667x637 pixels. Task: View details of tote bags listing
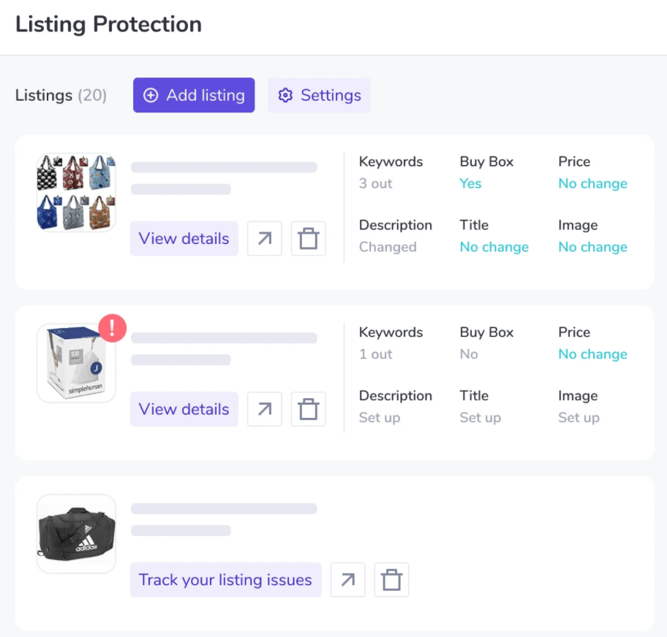point(184,239)
